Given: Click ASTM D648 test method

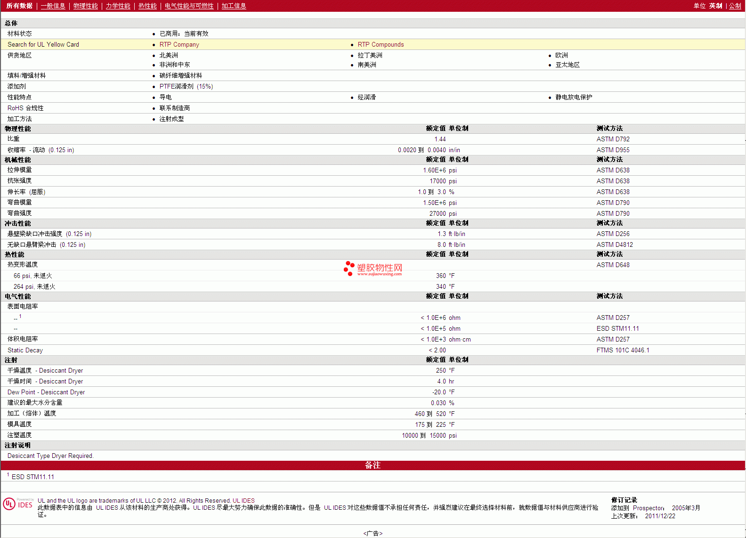Looking at the screenshot, I should coord(613,265).
